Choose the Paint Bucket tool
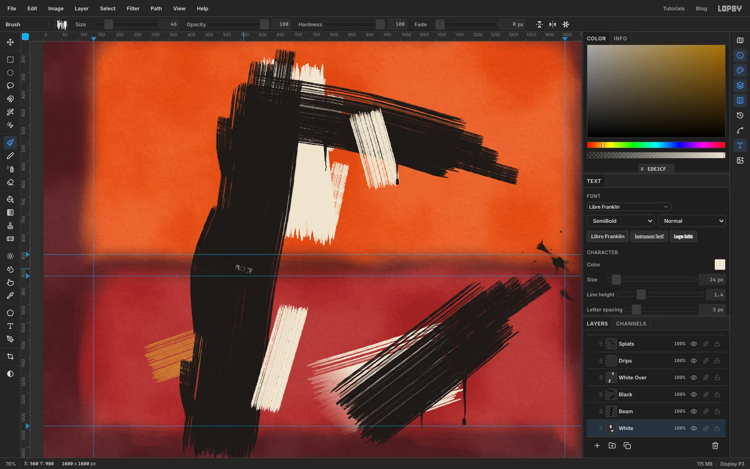The height and width of the screenshot is (469, 750). 10,199
